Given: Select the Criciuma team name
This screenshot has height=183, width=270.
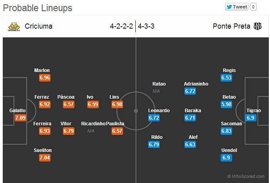Looking at the screenshot, I should (x=39, y=26).
